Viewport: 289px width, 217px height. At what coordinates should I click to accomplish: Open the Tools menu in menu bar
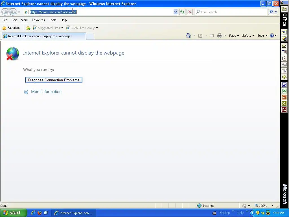click(x=53, y=20)
